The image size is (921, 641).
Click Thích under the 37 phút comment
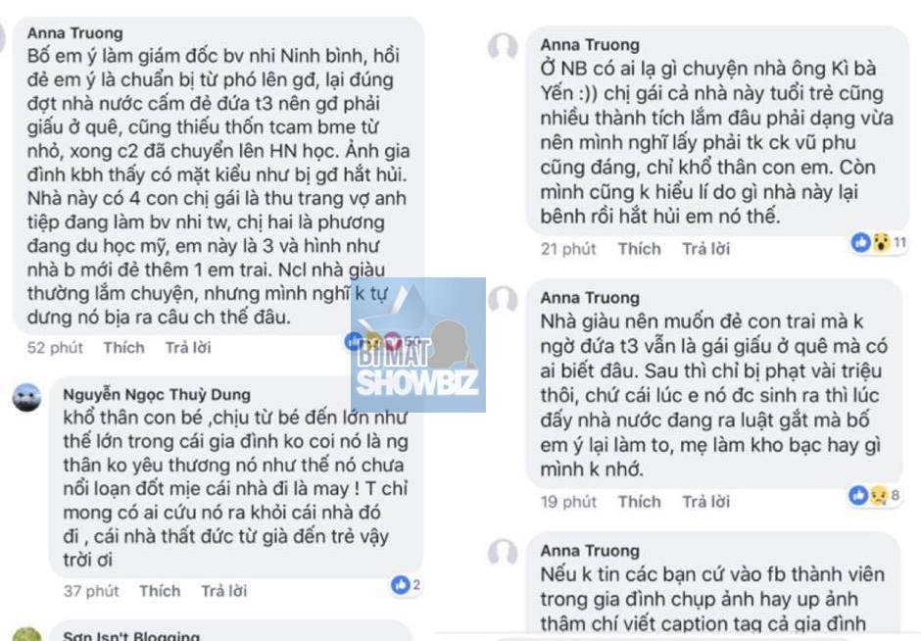click(160, 591)
